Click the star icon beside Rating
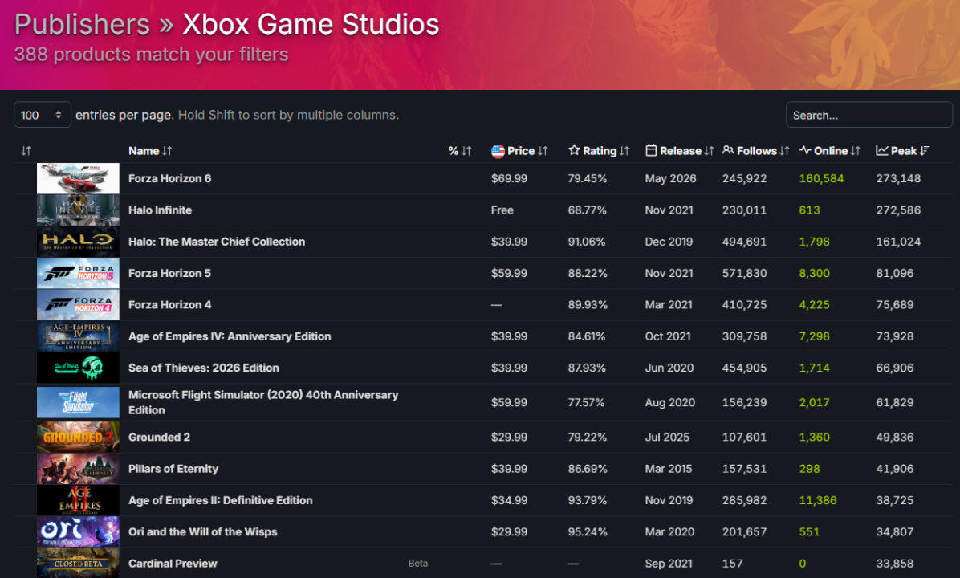This screenshot has height=578, width=960. (x=574, y=150)
